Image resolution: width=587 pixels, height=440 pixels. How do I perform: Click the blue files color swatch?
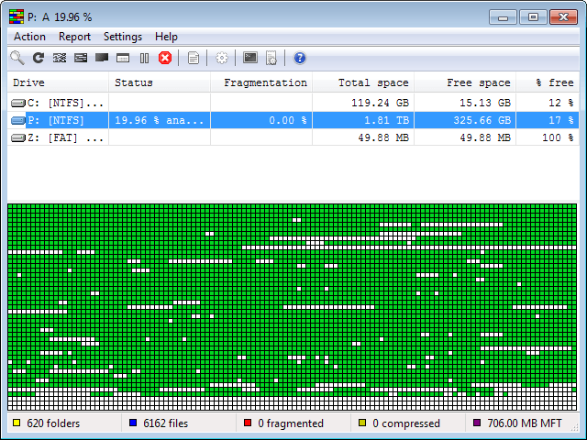pyautogui.click(x=133, y=423)
